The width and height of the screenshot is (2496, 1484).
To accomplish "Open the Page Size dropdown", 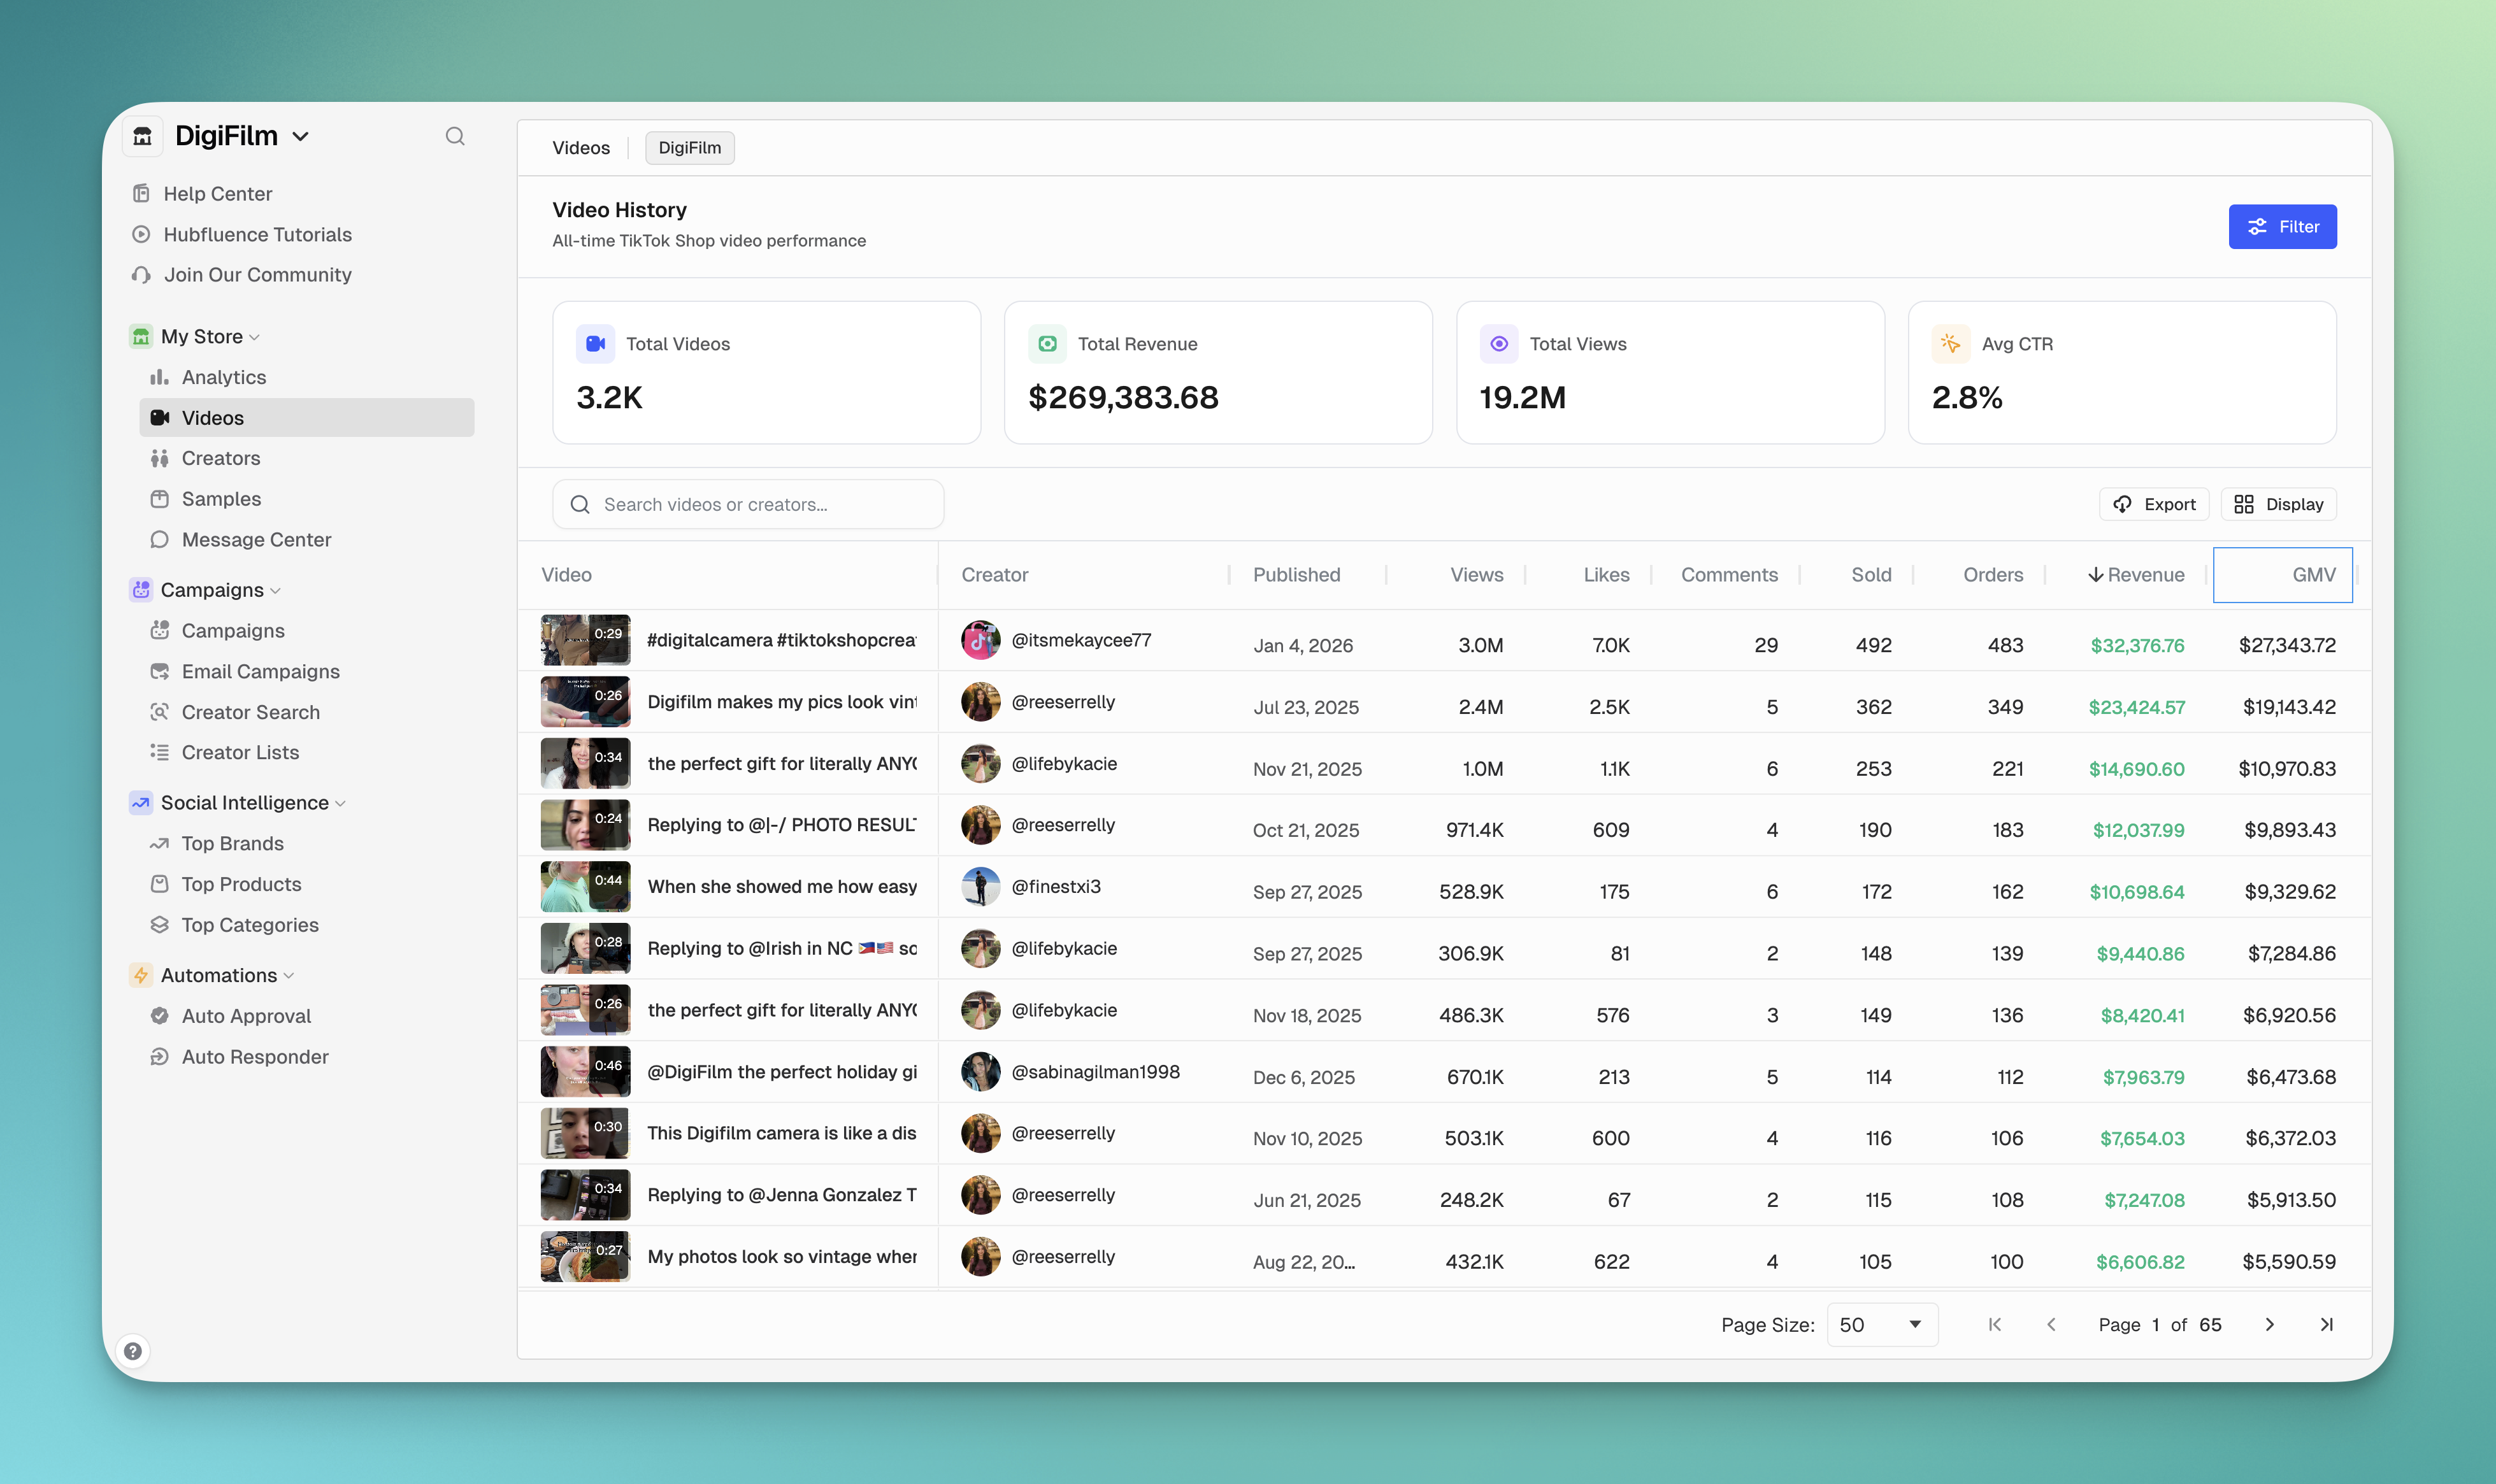I will [x=1881, y=1324].
